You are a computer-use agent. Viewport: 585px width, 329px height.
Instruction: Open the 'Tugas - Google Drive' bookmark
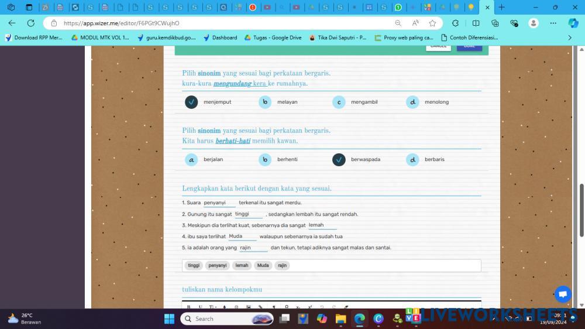pyautogui.click(x=273, y=37)
